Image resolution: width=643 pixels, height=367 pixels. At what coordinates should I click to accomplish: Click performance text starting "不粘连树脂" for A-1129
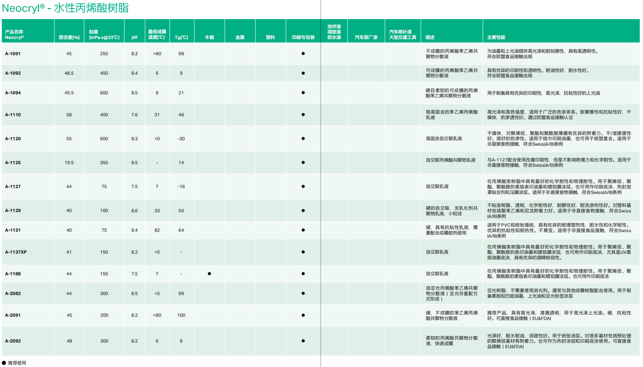coord(559,211)
